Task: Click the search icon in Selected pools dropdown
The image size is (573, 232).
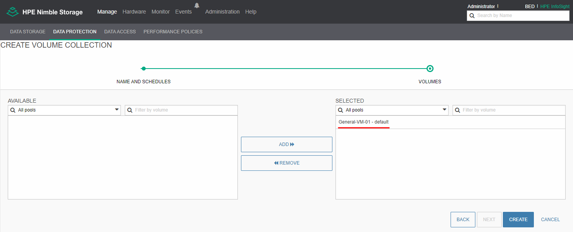Action: (x=341, y=110)
